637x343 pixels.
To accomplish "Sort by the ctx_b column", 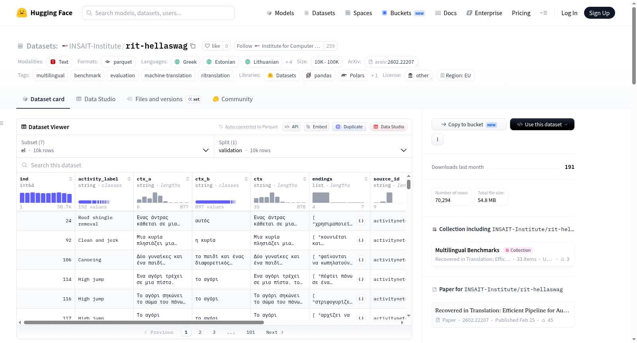I will (x=246, y=179).
